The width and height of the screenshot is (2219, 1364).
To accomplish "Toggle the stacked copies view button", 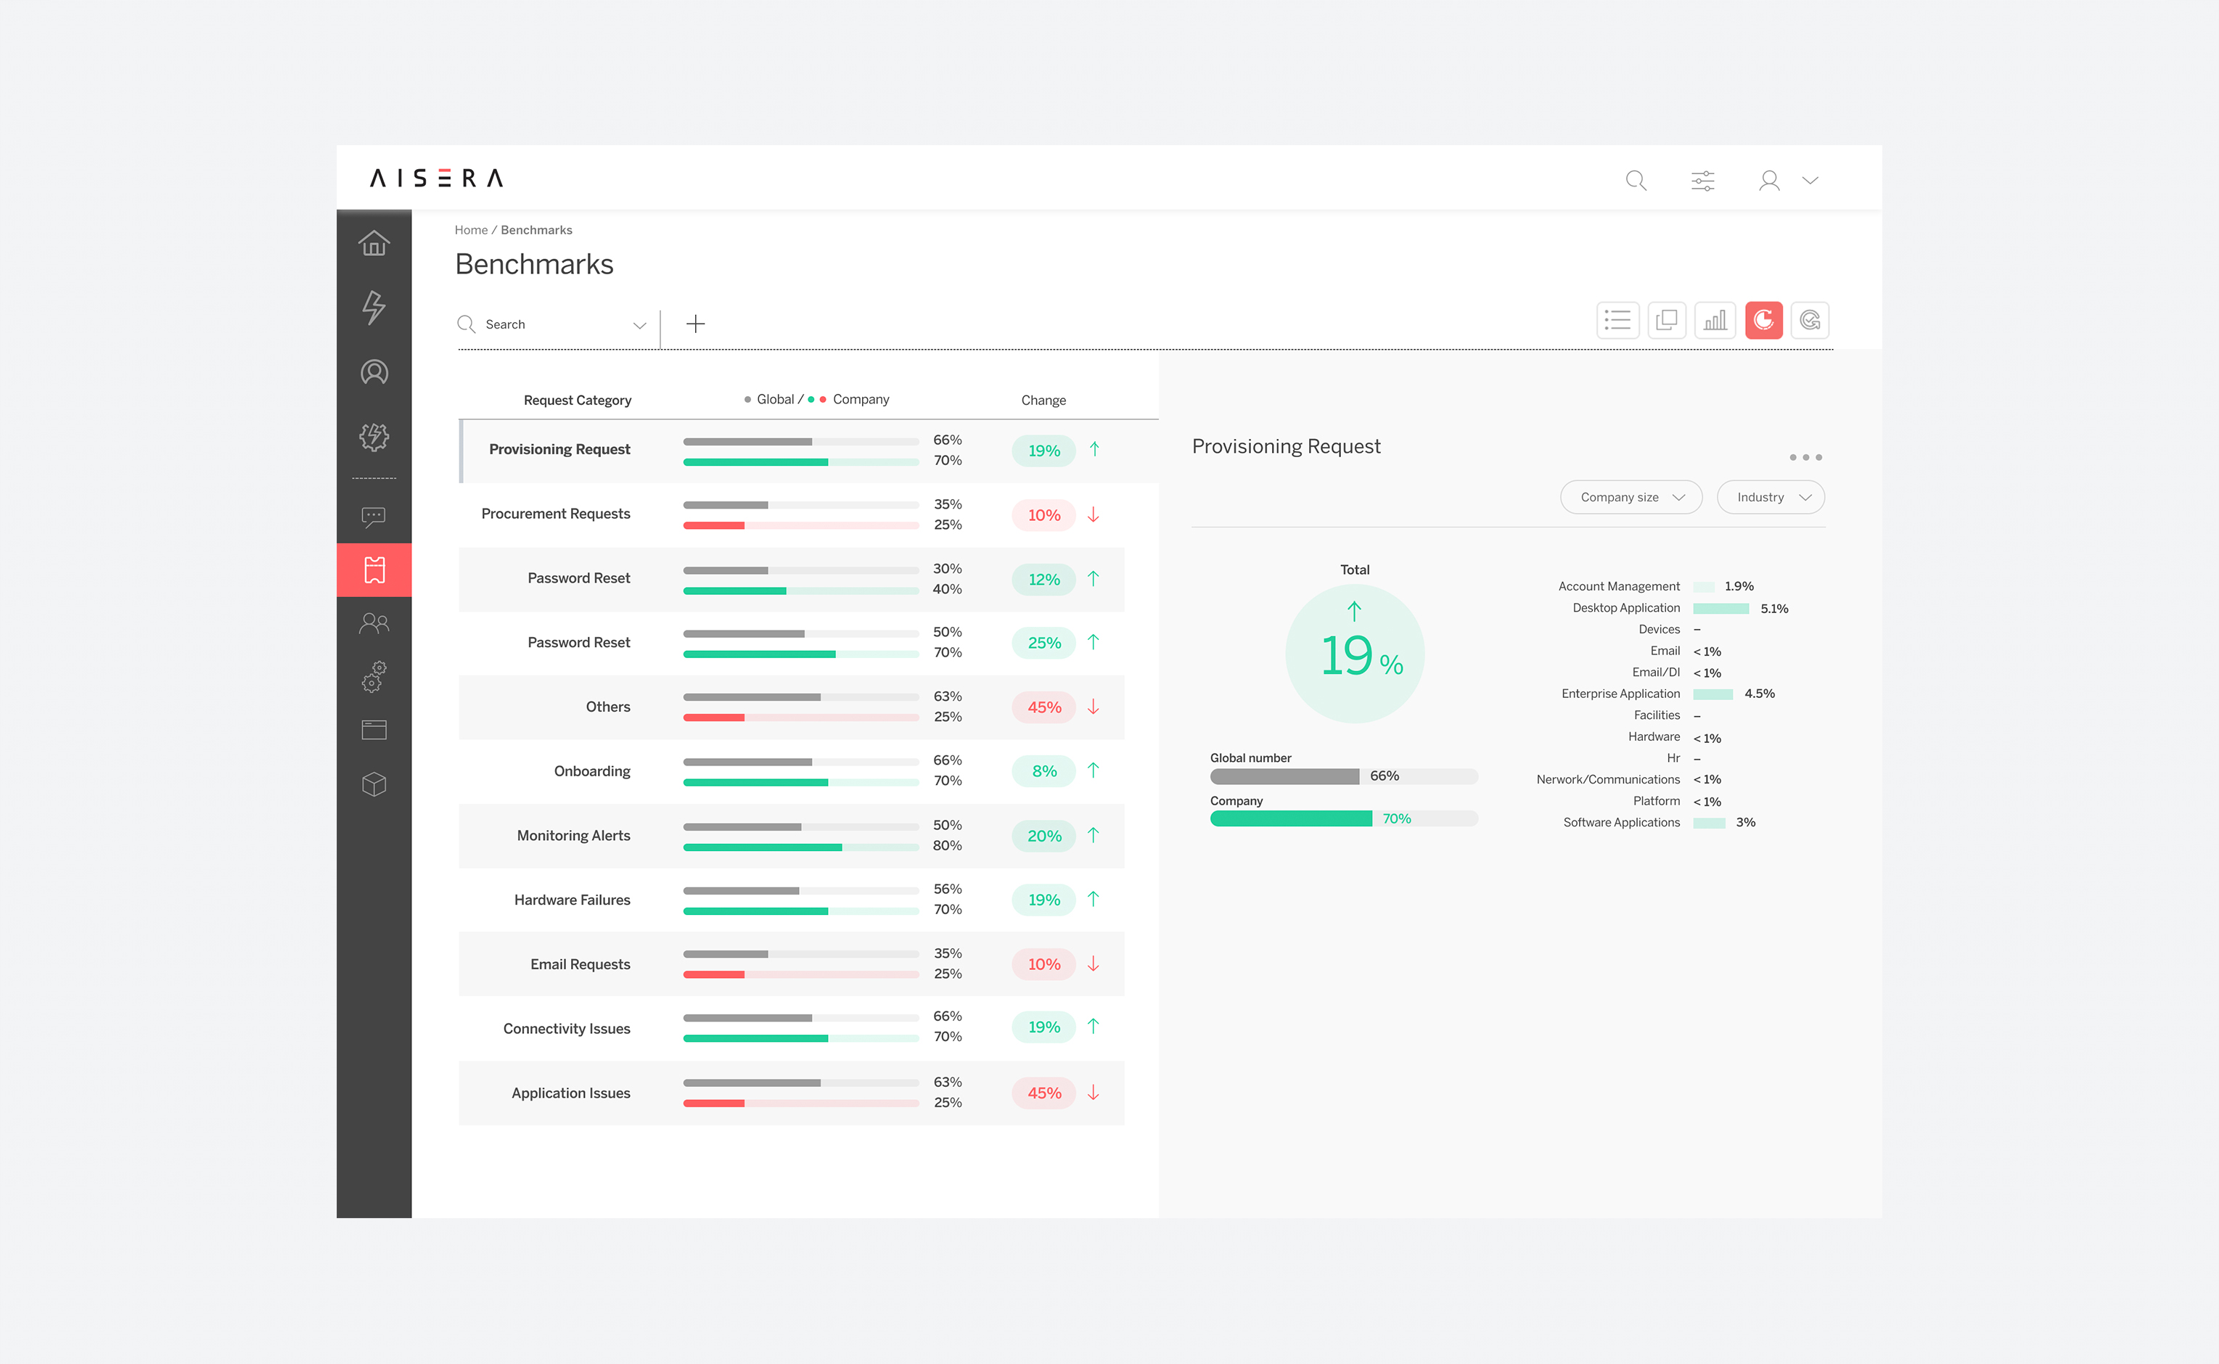I will 1666,320.
